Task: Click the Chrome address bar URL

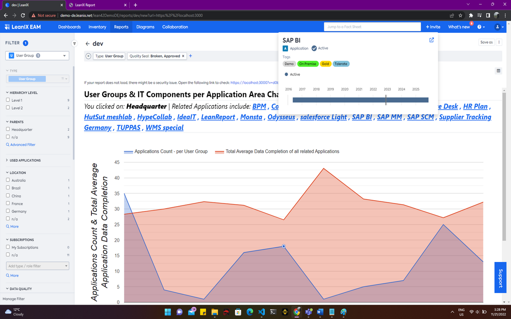Action: pos(131,16)
